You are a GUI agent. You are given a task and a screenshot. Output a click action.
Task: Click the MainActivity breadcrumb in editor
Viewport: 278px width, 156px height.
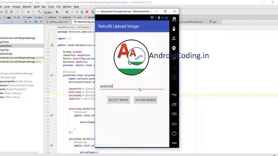[66, 27]
